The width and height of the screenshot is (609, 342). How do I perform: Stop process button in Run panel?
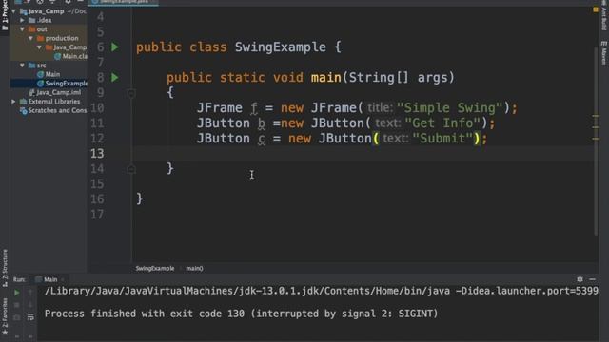pos(17,305)
